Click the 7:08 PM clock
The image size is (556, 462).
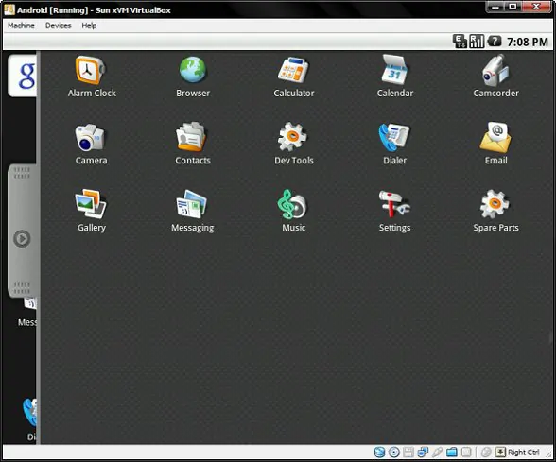[528, 43]
